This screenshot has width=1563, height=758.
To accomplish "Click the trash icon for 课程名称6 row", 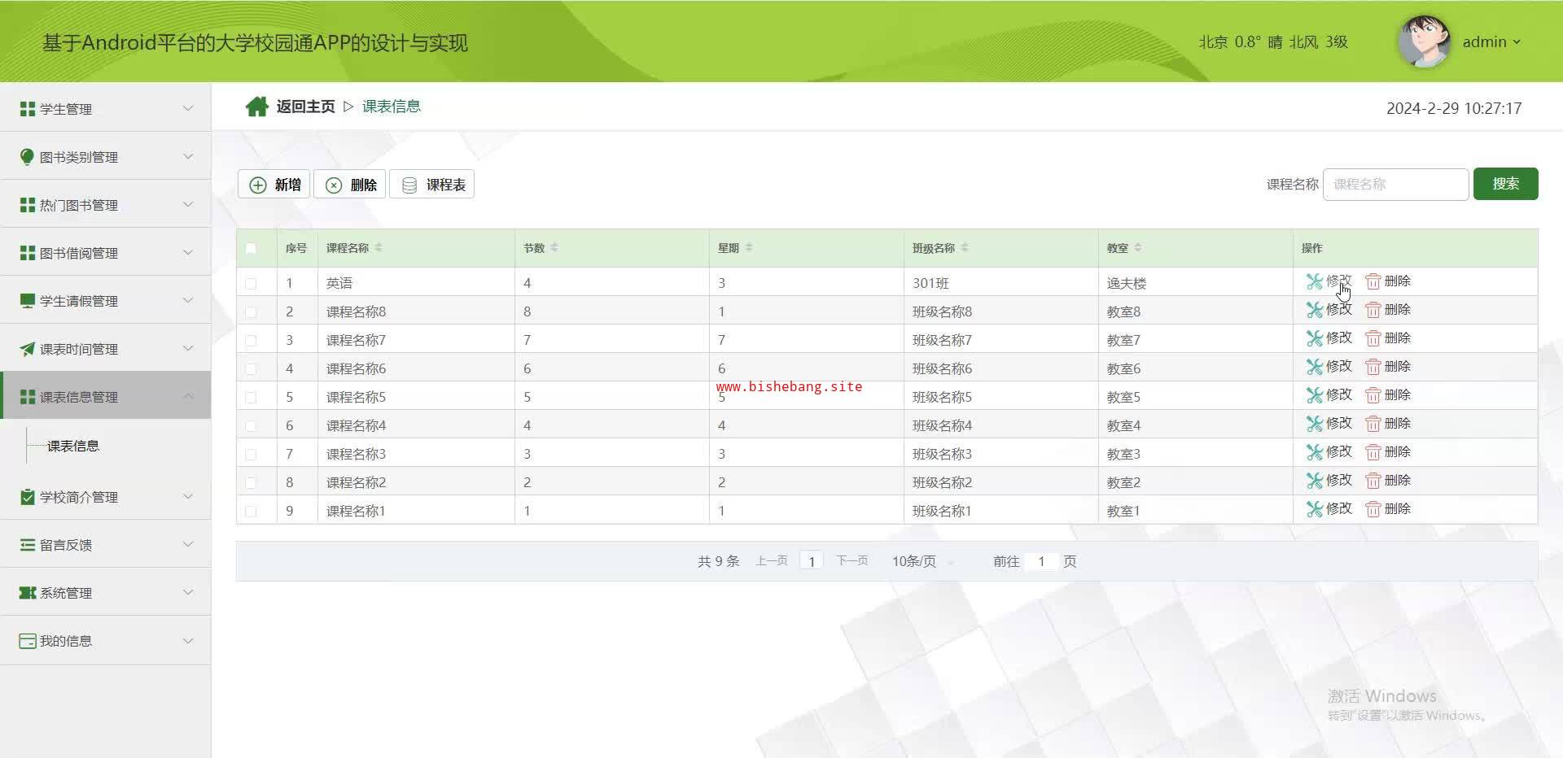I will click(1373, 367).
